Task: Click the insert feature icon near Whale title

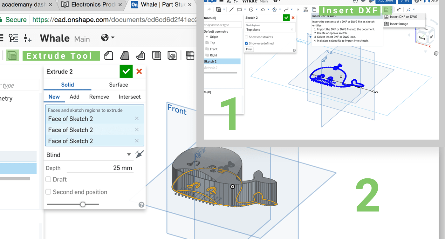Action: 28,38
